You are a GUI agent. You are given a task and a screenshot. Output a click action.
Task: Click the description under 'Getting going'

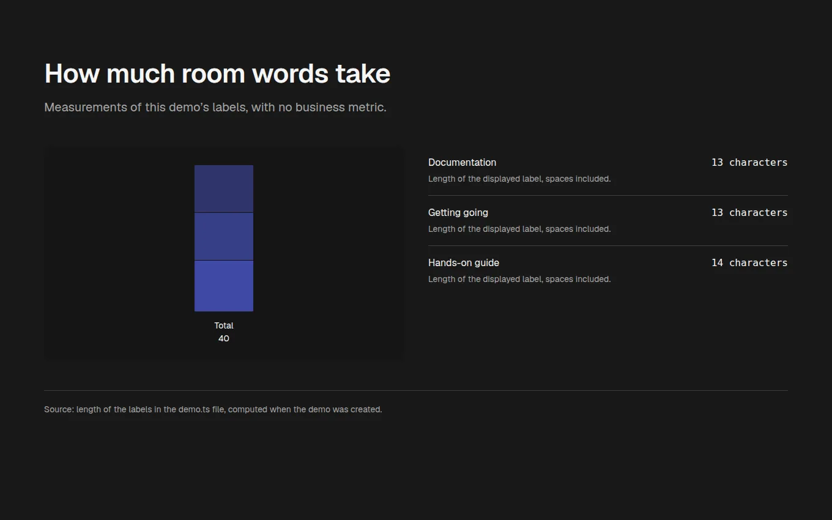pos(519,229)
